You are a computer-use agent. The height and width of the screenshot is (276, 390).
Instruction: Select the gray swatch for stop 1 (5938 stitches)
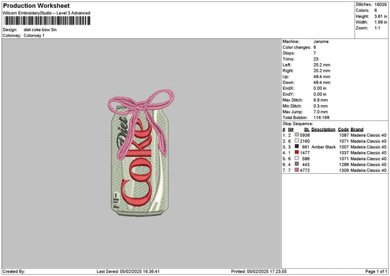(297, 135)
